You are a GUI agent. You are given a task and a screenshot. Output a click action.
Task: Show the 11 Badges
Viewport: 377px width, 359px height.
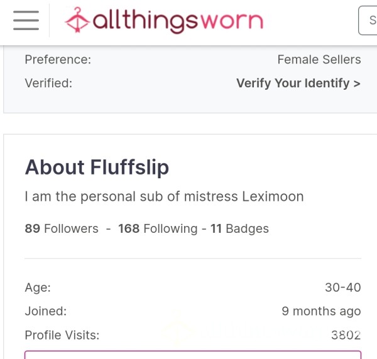click(240, 228)
